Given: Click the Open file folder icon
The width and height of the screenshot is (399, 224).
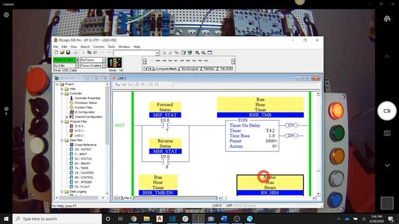Looking at the screenshot, I should 62,52.
